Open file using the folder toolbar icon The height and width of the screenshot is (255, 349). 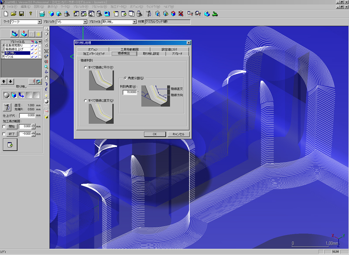point(14,14)
